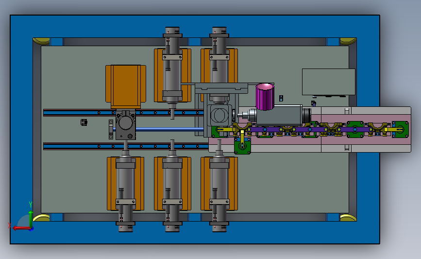
Task: Click the green Y axis arrow of the triad
Action: coord(31,218)
